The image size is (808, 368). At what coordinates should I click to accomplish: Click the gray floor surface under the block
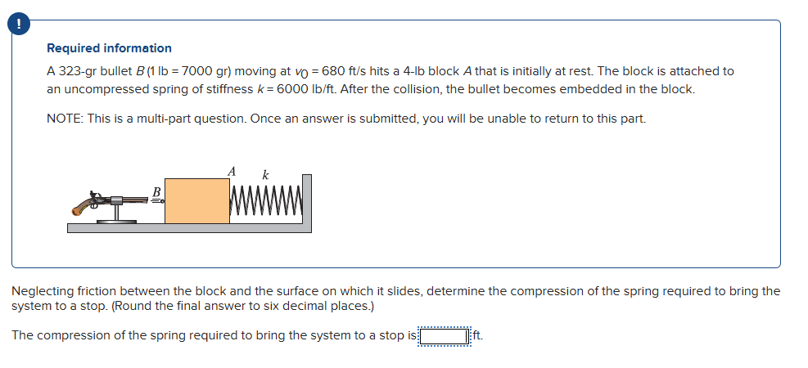[x=188, y=228]
